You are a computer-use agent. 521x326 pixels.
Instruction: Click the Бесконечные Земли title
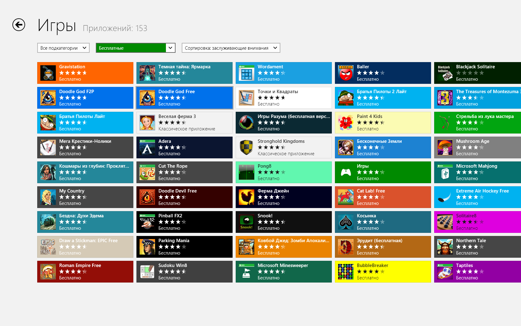click(x=379, y=141)
